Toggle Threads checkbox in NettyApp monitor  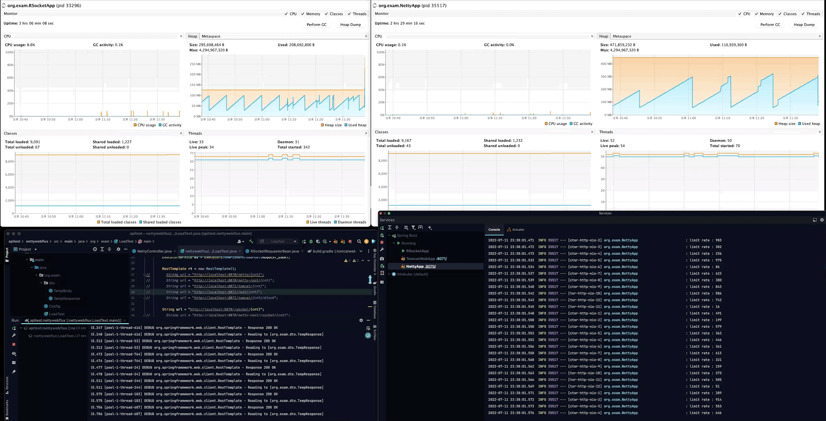tap(803, 14)
